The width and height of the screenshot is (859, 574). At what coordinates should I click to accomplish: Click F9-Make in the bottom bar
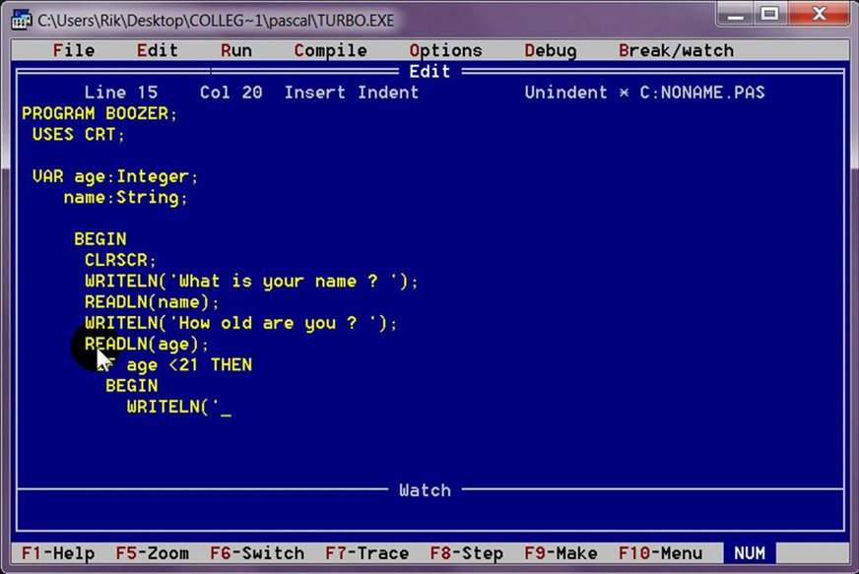coord(565,553)
